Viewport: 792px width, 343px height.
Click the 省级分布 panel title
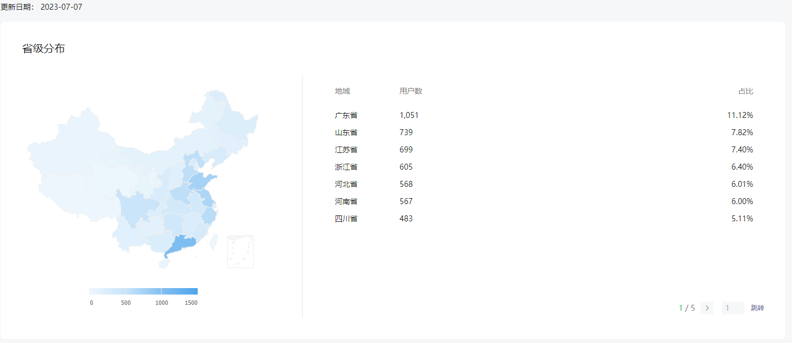(44, 48)
